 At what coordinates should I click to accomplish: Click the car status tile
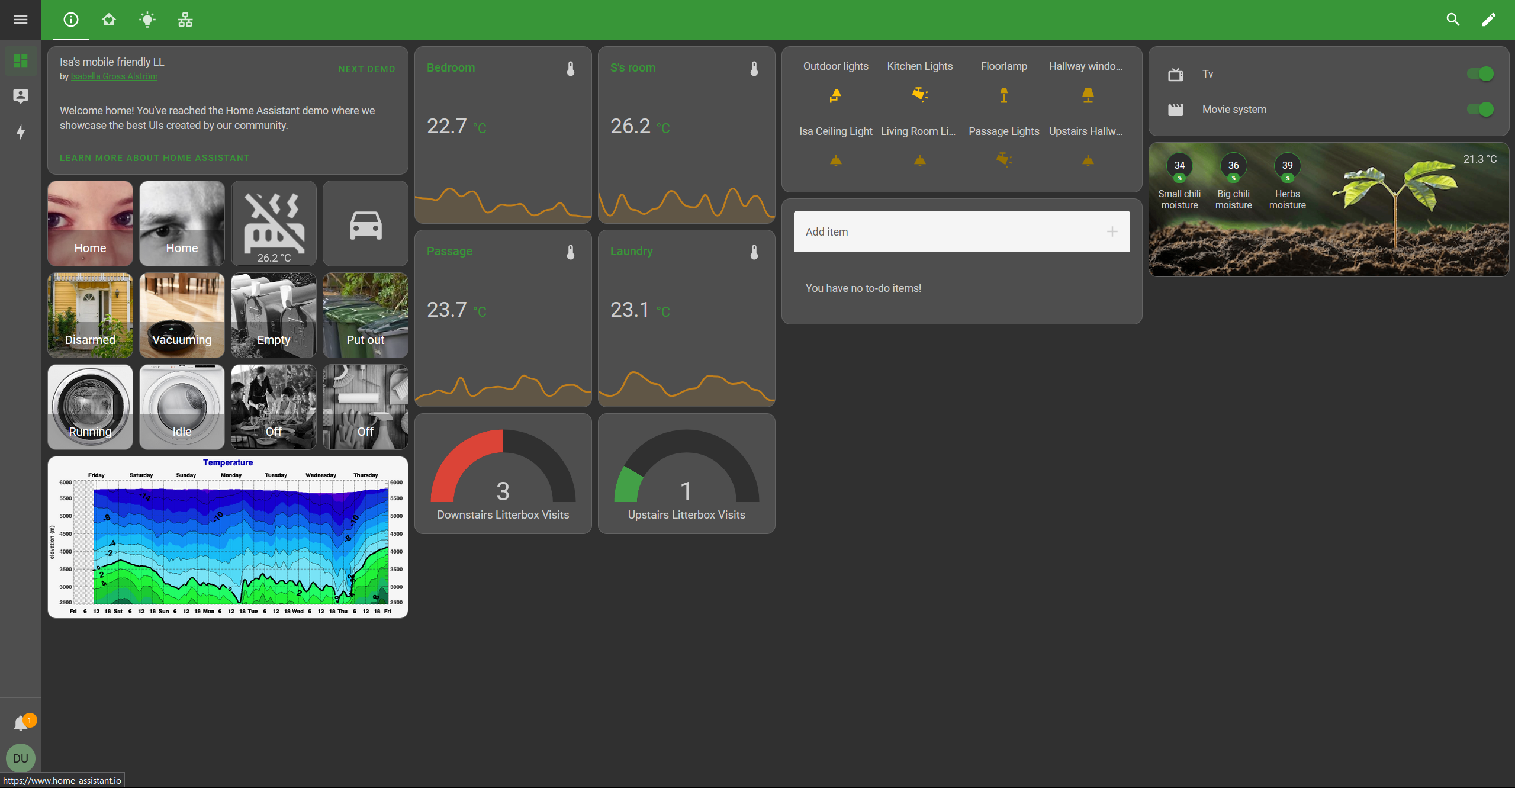tap(365, 224)
